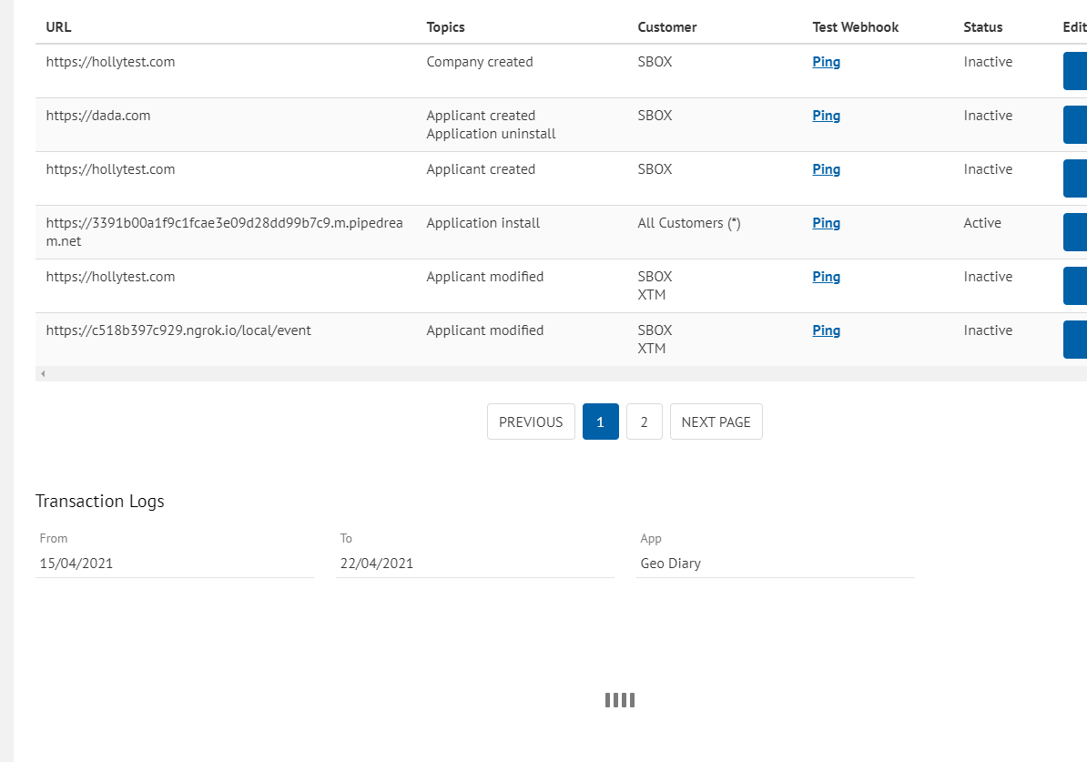
Task: Ping the hollytest.com Company created webhook
Action: 826,61
